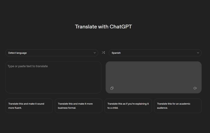The image size is (210, 133).
Task: Open the Detect language dropdown
Action: pyautogui.click(x=51, y=53)
